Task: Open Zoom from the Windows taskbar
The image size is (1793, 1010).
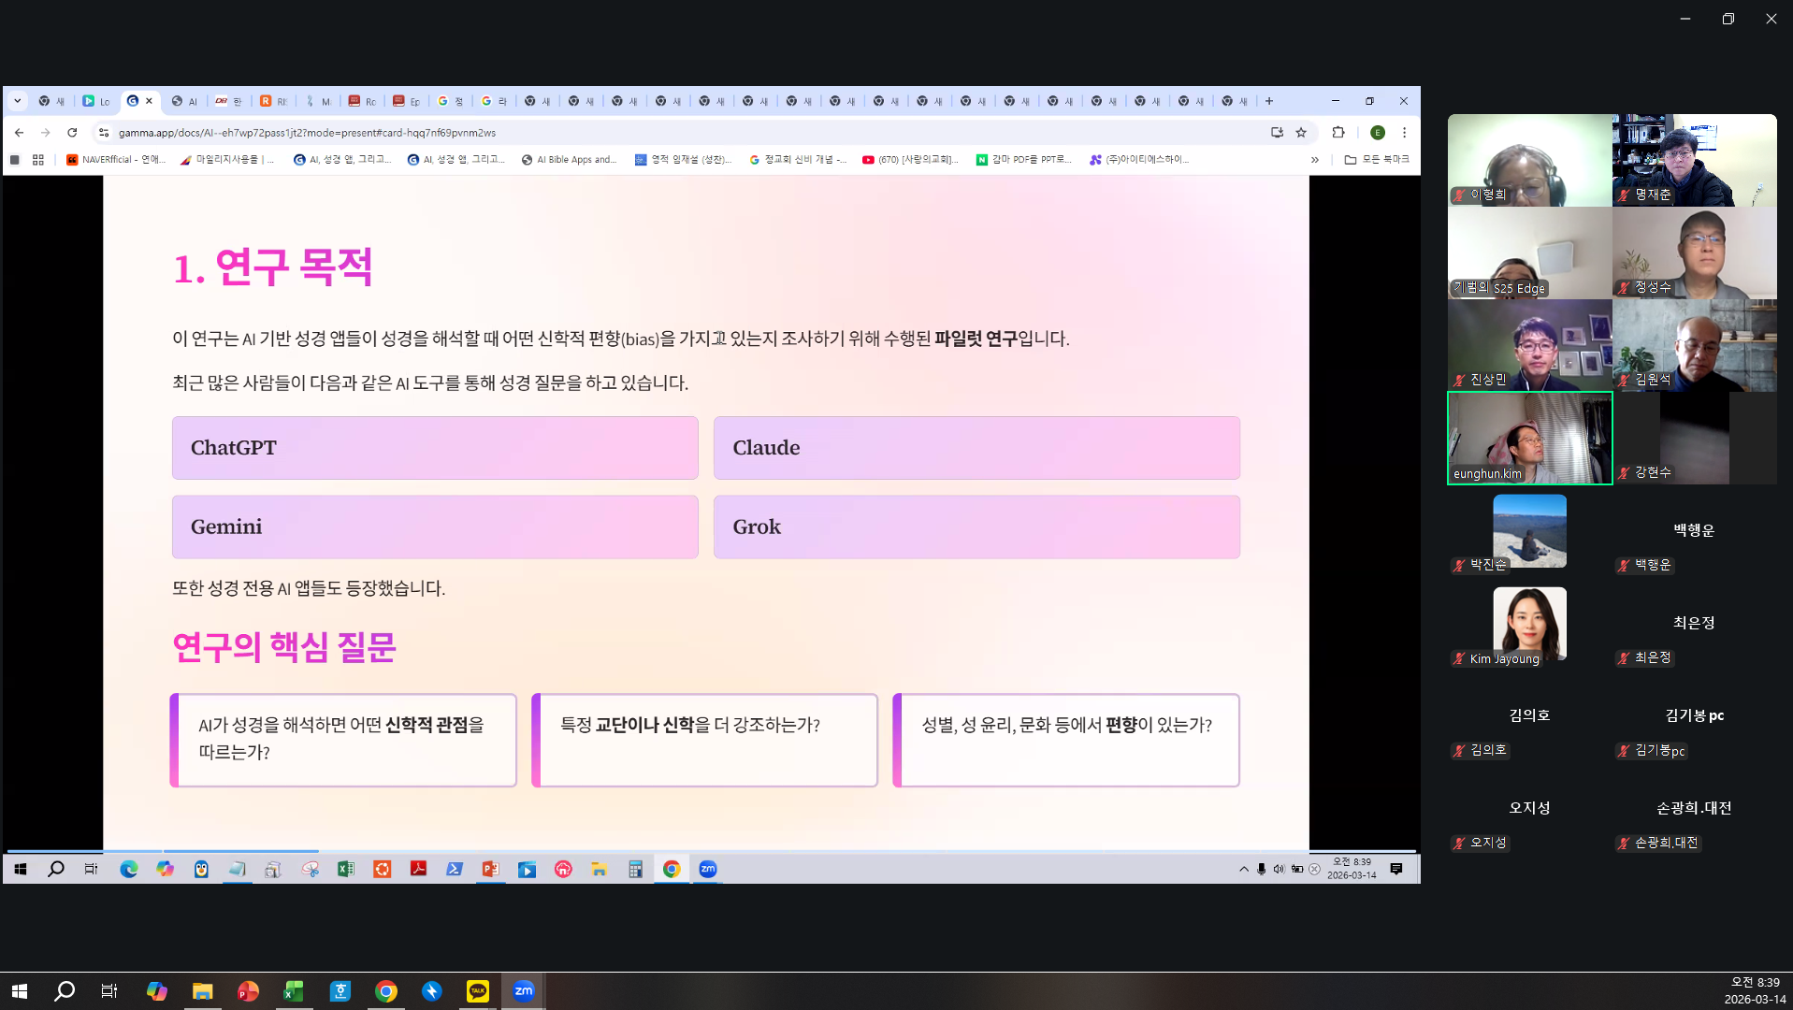Action: coord(524,990)
